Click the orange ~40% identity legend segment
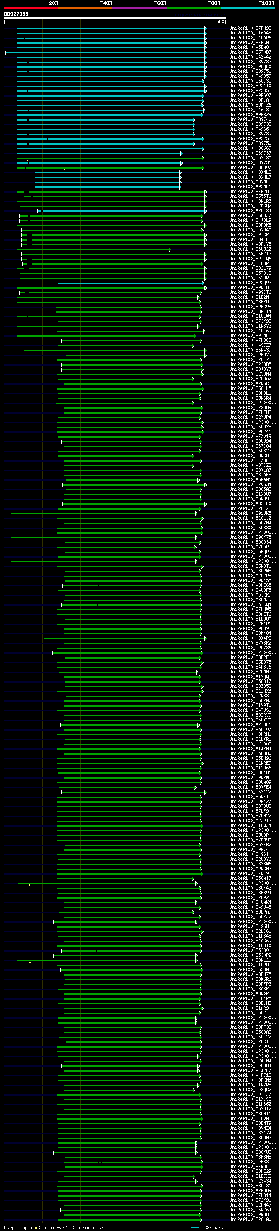The width and height of the screenshot is (279, 1231). pyautogui.click(x=85, y=8)
